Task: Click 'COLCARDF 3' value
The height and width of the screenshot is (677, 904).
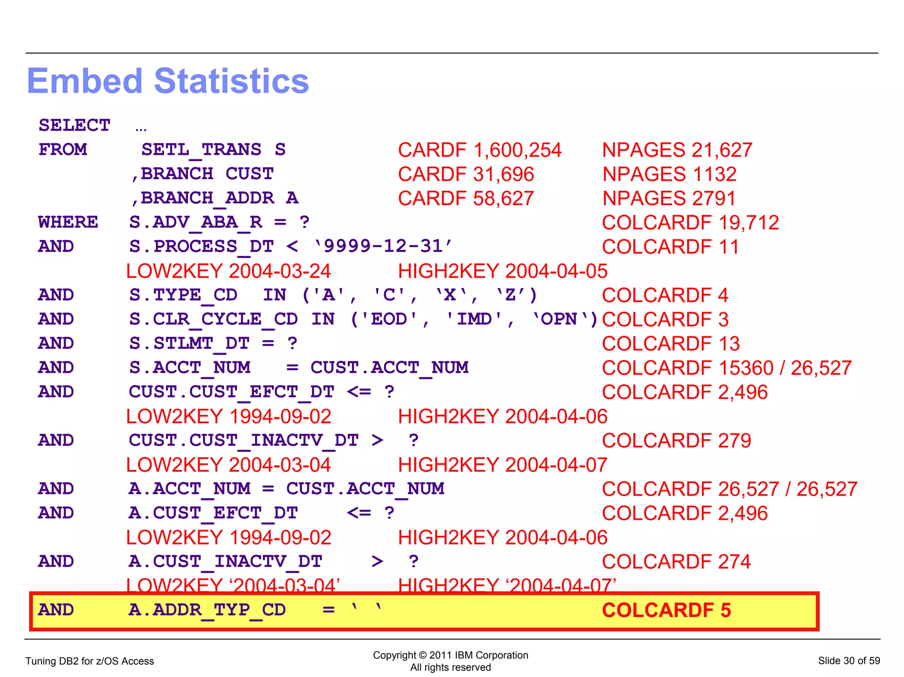Action: [665, 320]
